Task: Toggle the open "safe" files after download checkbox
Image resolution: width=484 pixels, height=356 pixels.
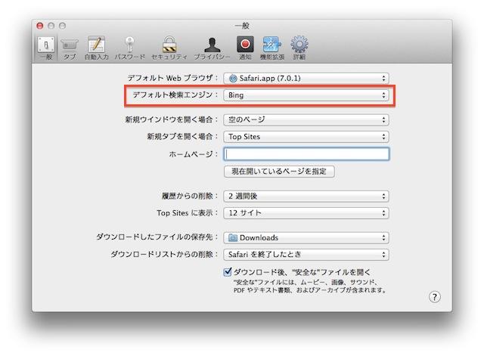Action: pyautogui.click(x=228, y=272)
